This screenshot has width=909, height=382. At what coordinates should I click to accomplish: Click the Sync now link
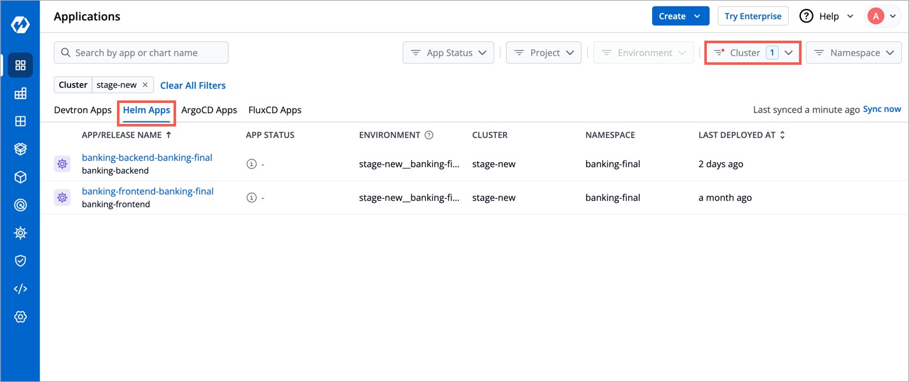coord(882,109)
